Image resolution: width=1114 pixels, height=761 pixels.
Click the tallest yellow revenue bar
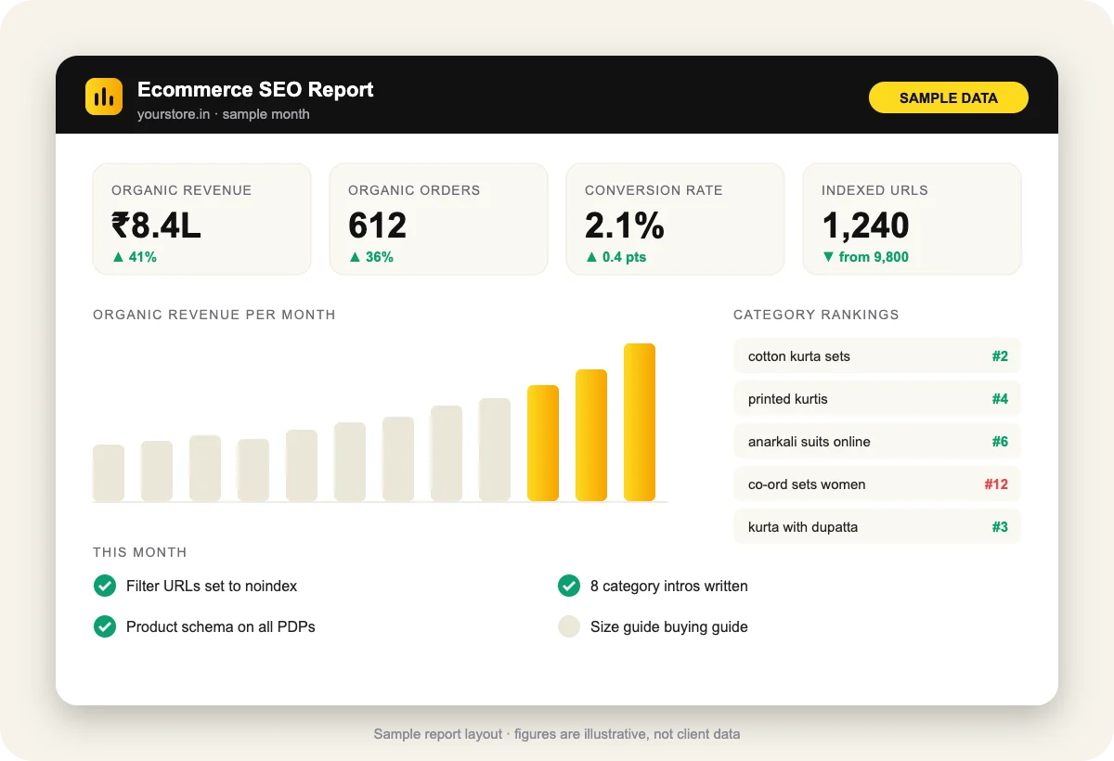pos(640,422)
